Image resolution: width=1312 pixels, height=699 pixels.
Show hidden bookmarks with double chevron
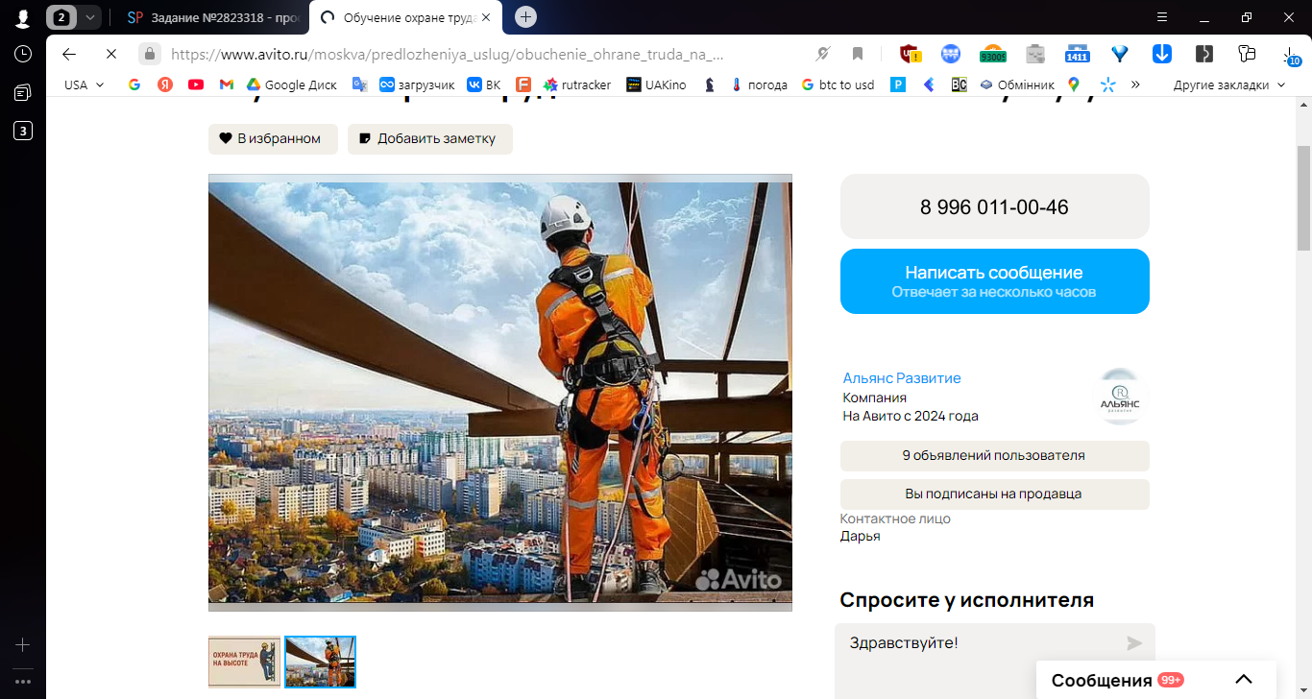1136,84
